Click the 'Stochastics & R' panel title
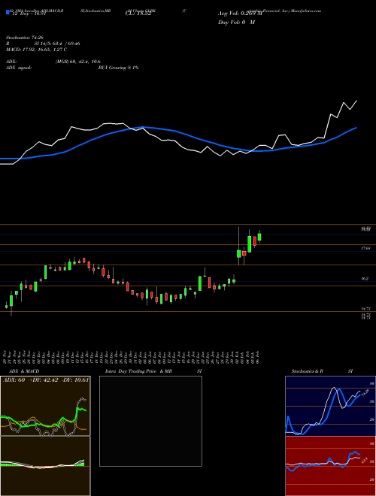The image size is (376, 496). tap(308, 371)
